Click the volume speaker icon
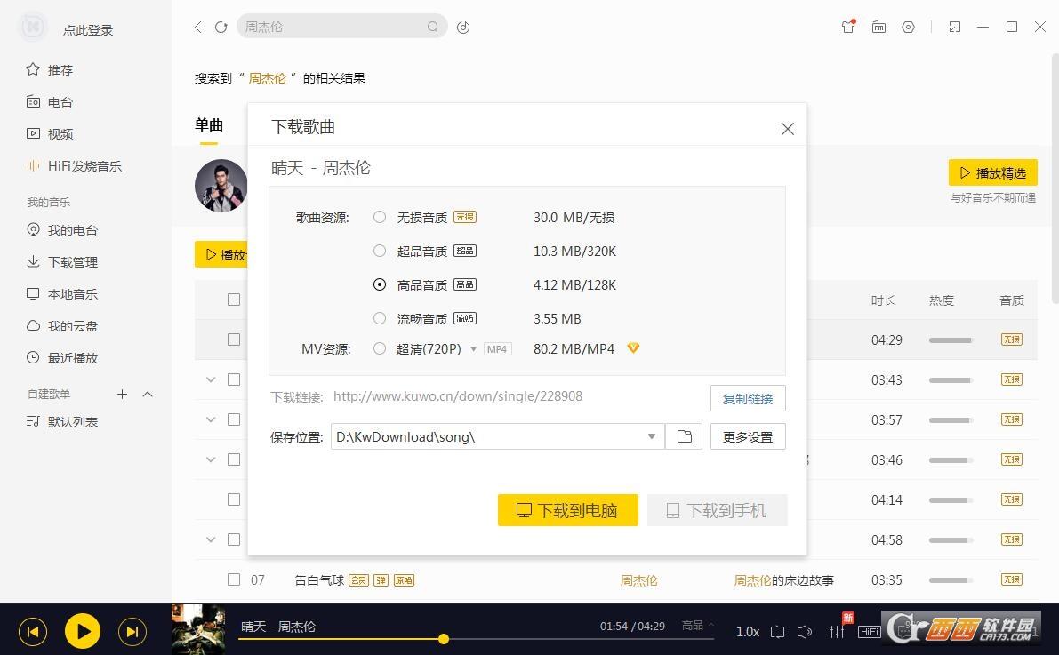 805,632
